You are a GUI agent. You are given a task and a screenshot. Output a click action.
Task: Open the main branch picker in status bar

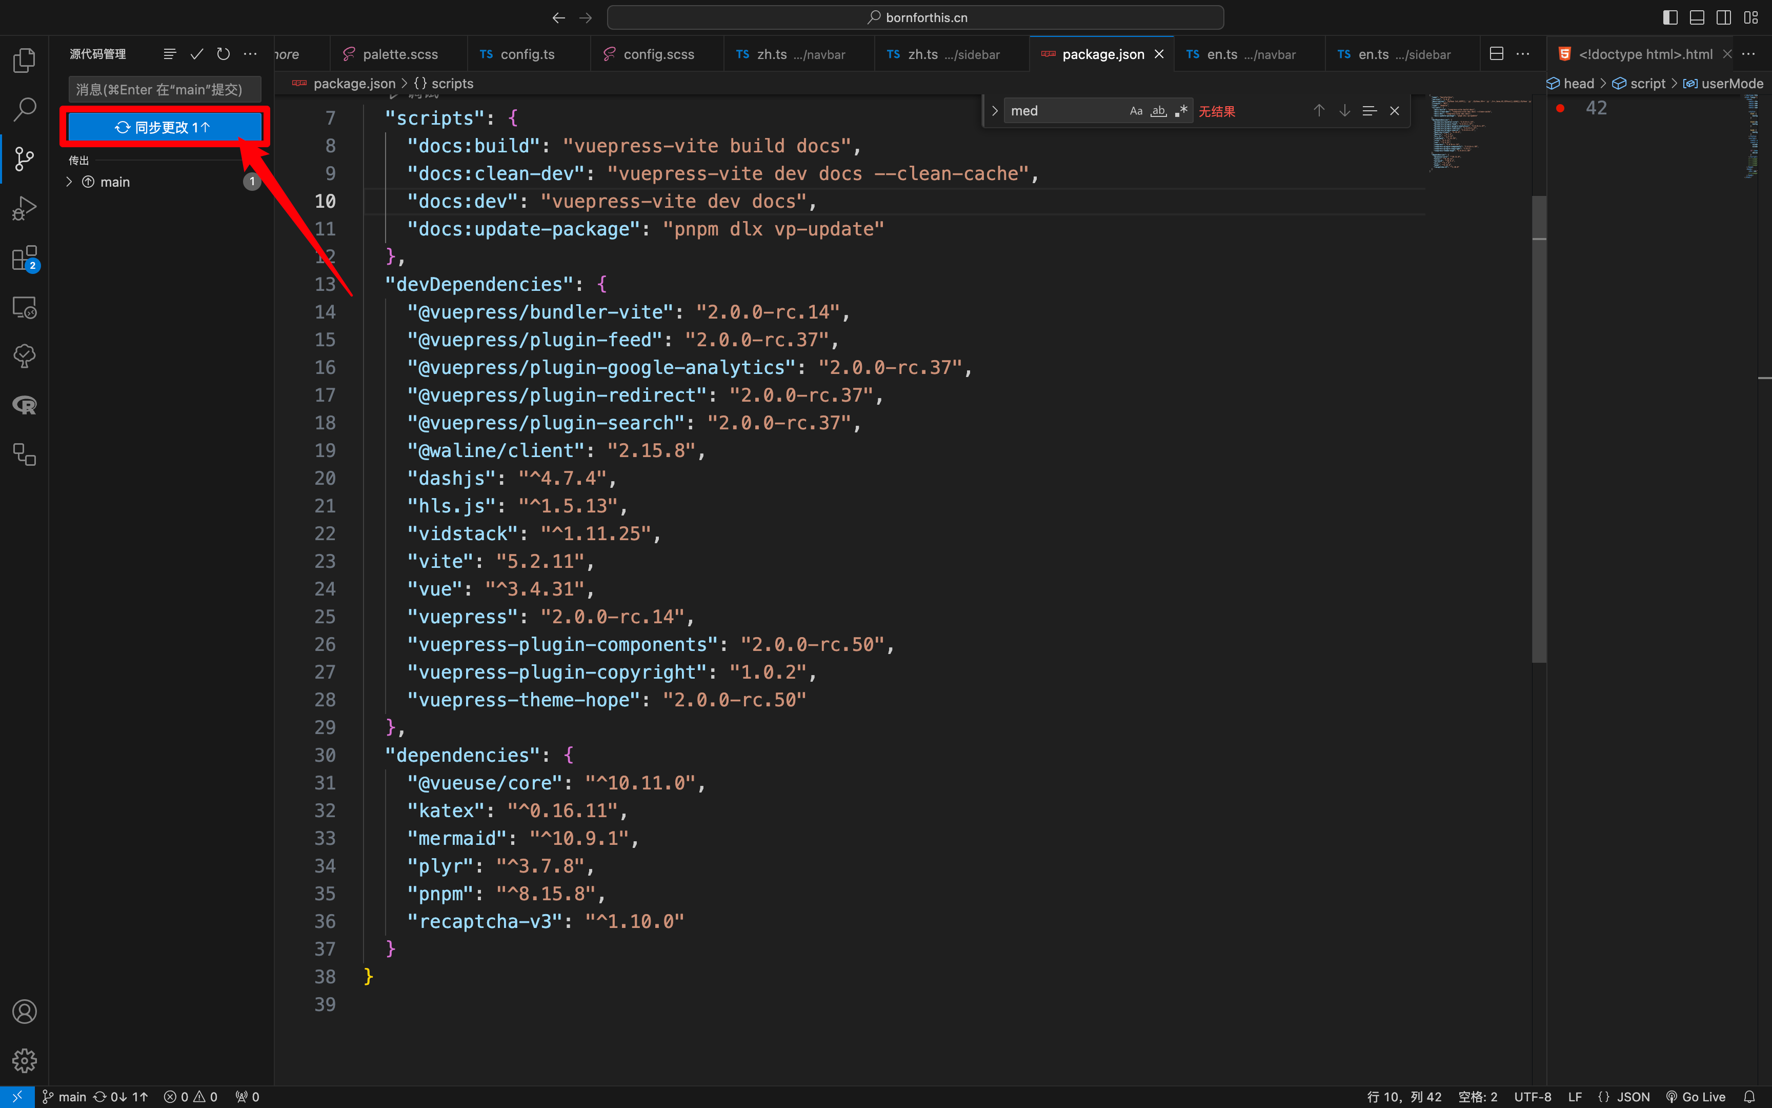pos(65,1097)
